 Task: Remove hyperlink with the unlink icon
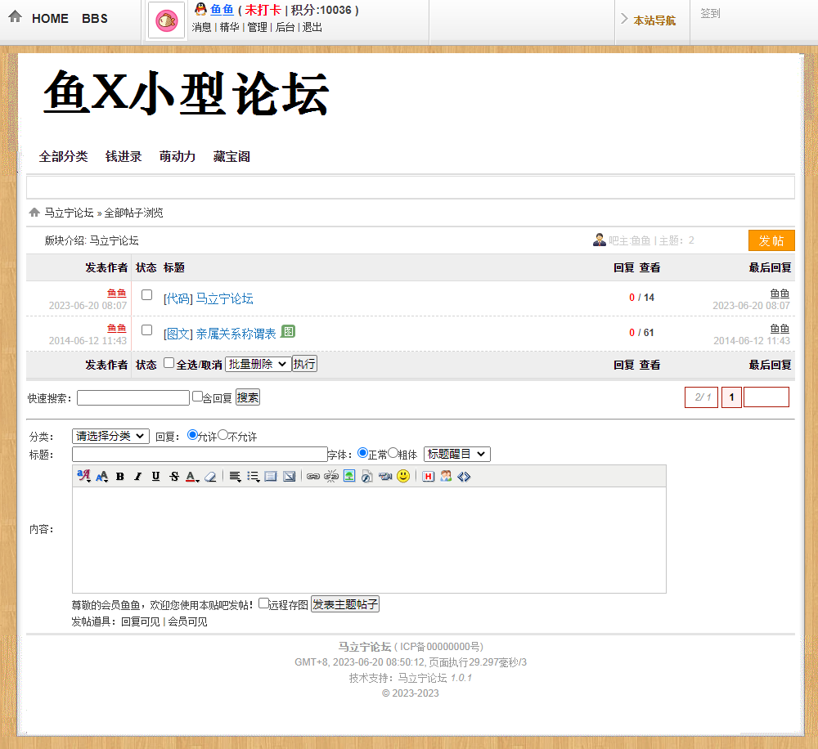[331, 476]
